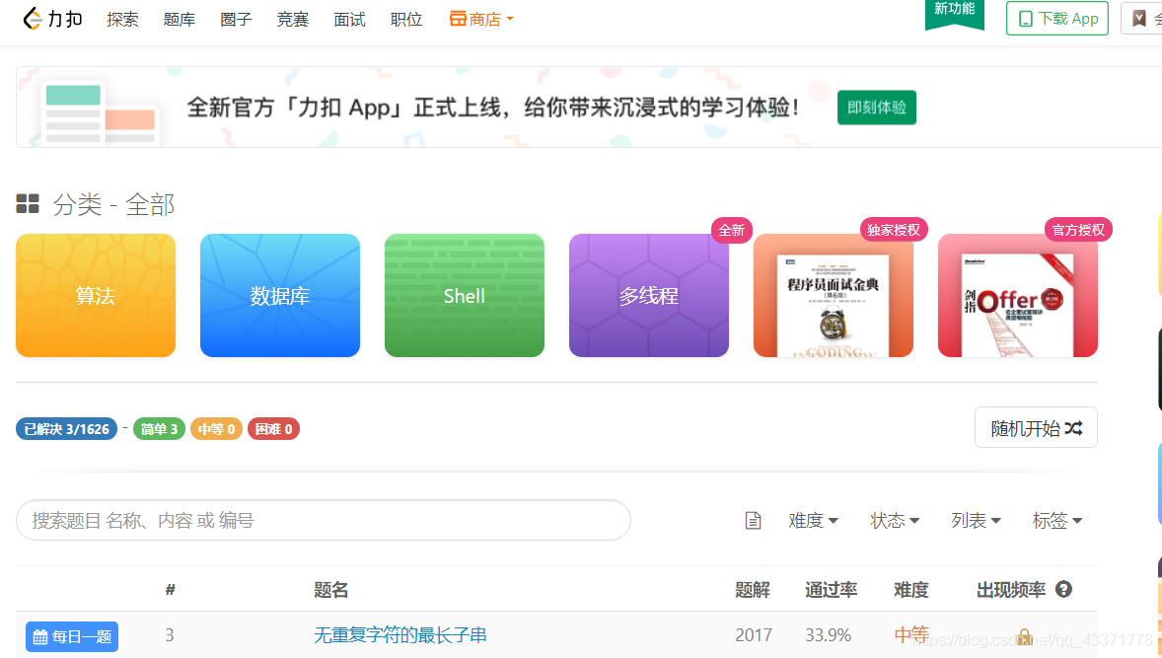Viewport: 1162px width, 658px height.
Task: Toggle the 困难 difficulty filter tag
Action: (x=273, y=428)
